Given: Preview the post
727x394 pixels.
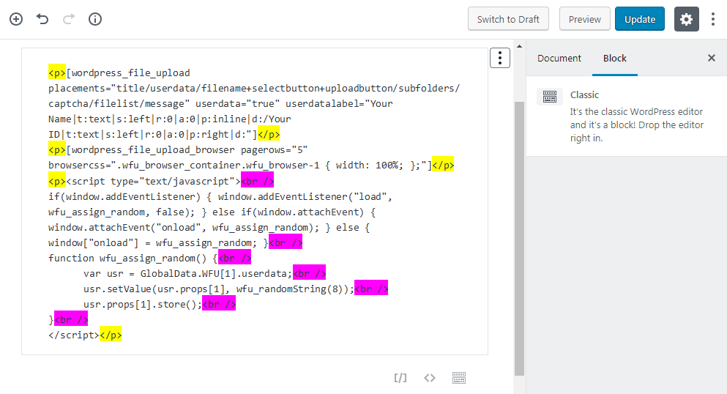Looking at the screenshot, I should pyautogui.click(x=585, y=19).
